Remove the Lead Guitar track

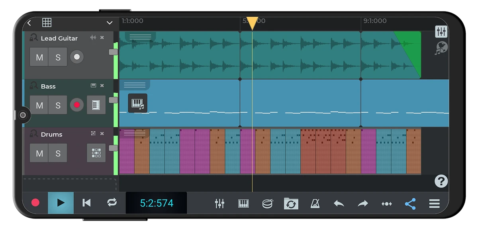pos(102,37)
